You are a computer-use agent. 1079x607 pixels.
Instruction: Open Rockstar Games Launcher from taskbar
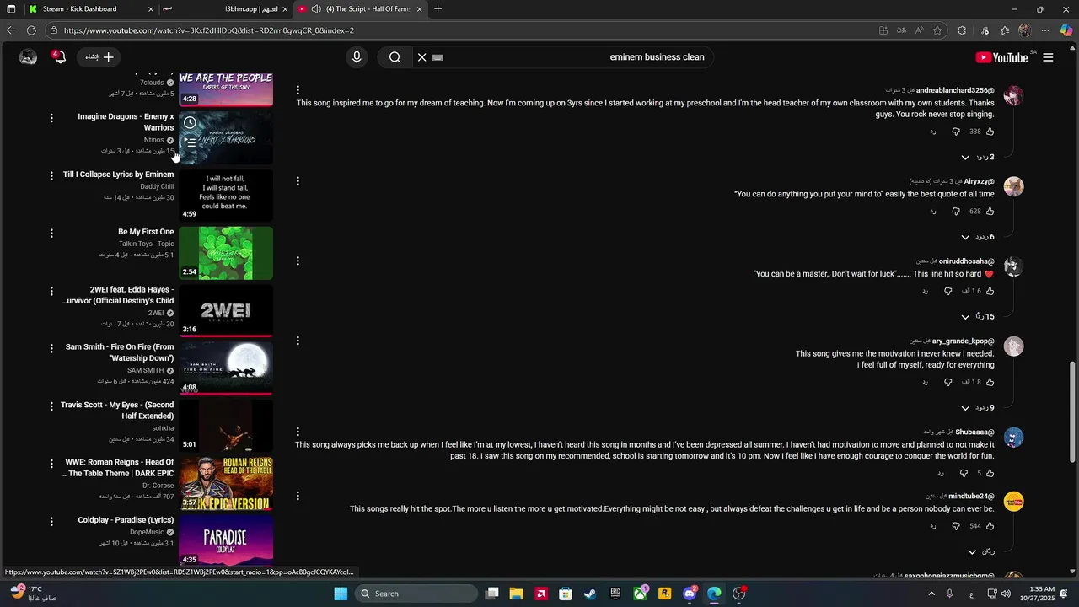coord(665,594)
